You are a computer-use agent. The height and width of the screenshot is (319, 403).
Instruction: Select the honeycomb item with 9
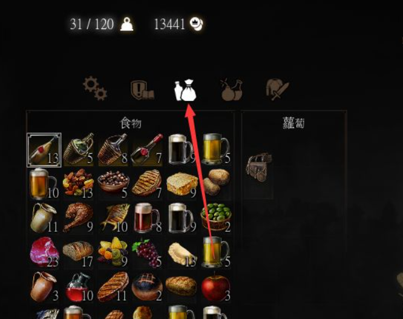click(182, 184)
